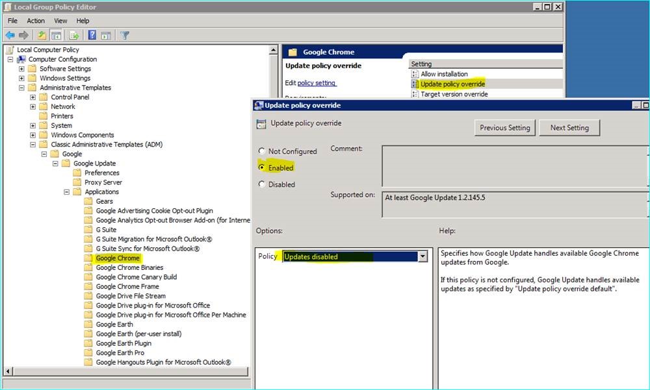This screenshot has height=390, width=650.
Task: Click the policy setting edit link
Action: [x=317, y=83]
